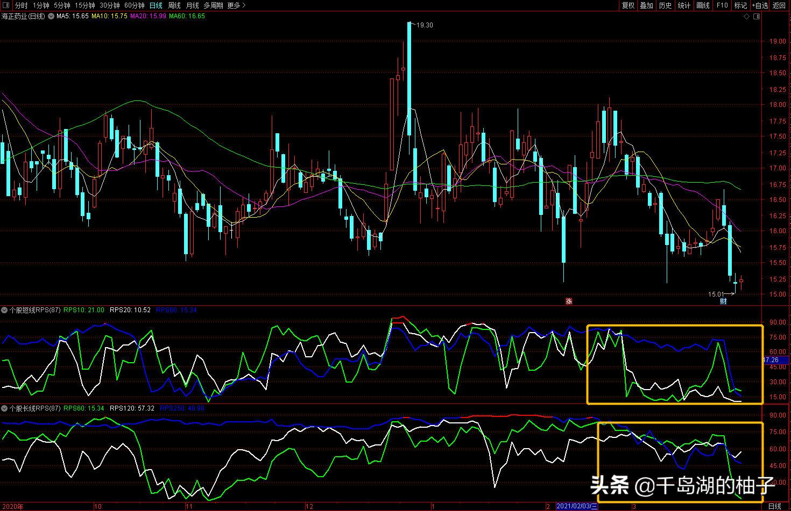
Task: Click the RPS60: 15.34 label in short-term panel
Action: 176,310
